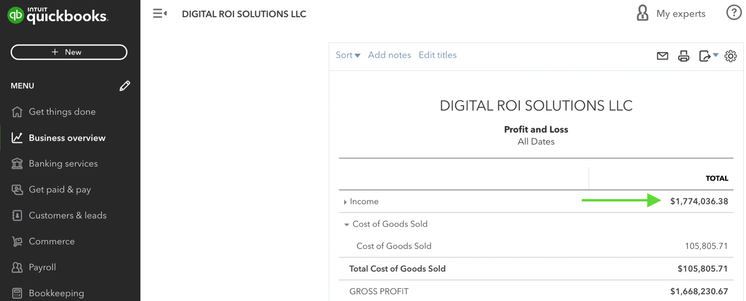
Task: Go to Get paid & pay
Action: coord(60,190)
